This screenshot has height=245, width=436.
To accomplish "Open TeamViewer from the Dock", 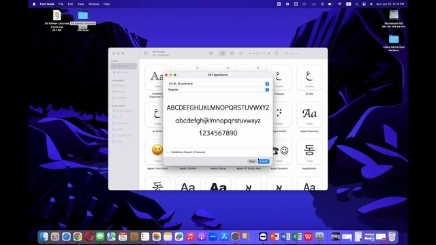I will point(263,236).
